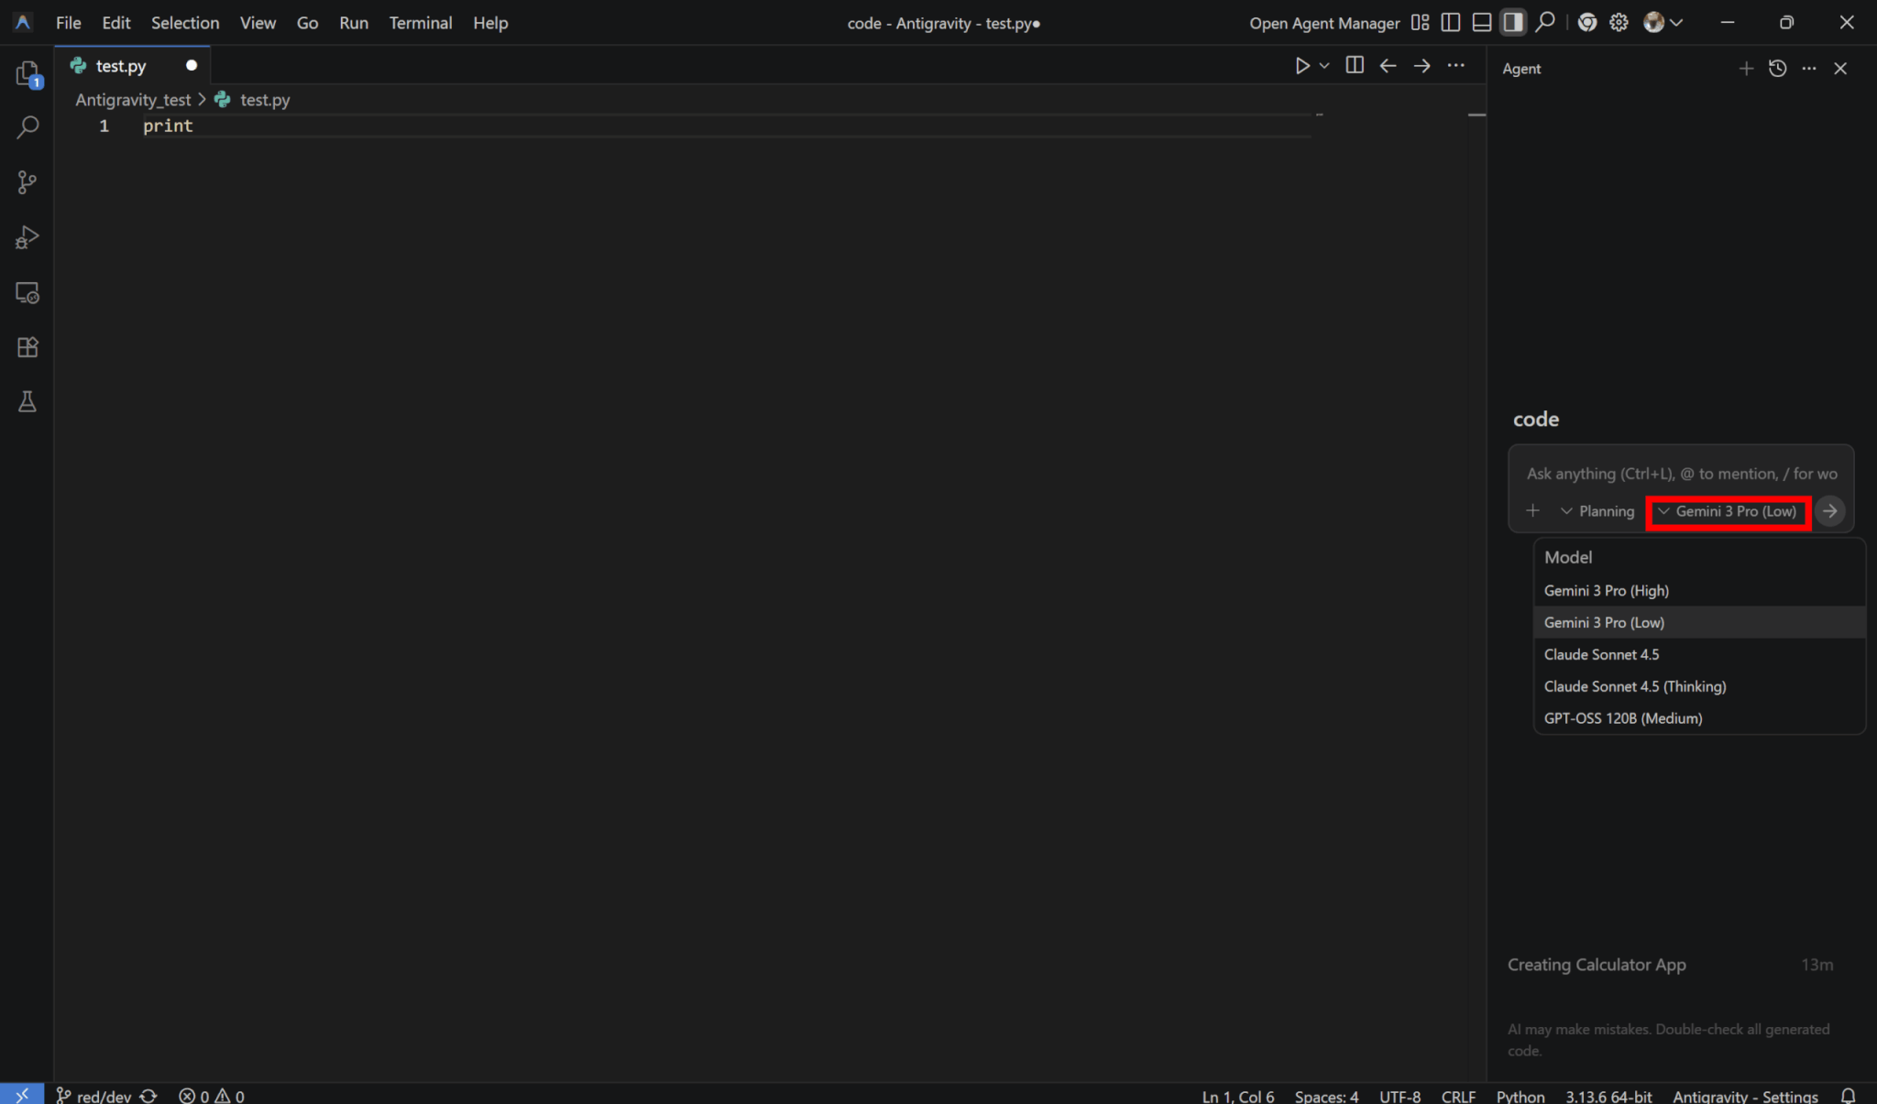Select Claude Sonnet 4.5 (Thinking) model
This screenshot has width=1877, height=1104.
pyautogui.click(x=1634, y=686)
